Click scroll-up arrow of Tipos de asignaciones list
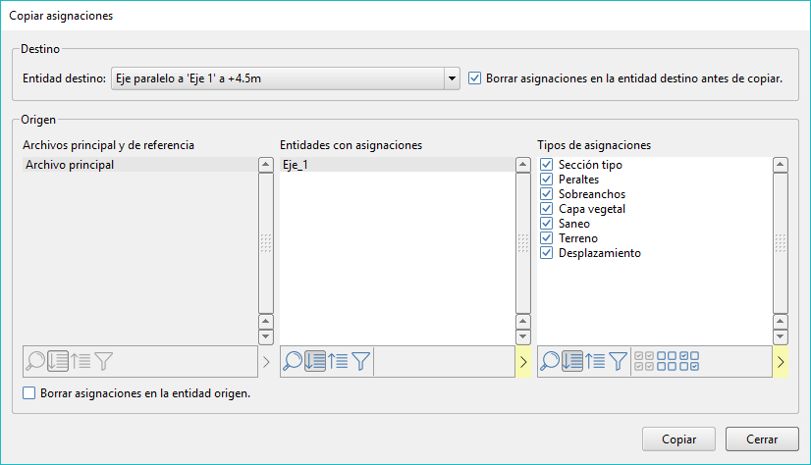 tap(781, 166)
